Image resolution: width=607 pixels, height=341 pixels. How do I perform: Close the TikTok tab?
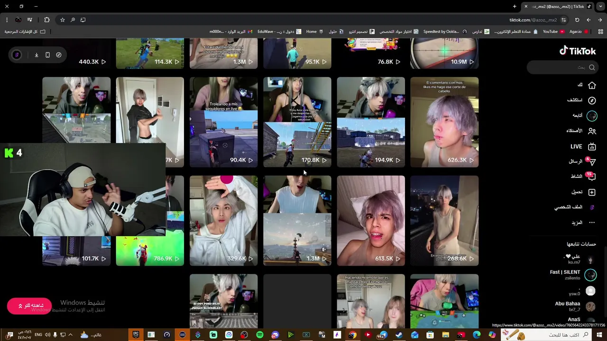(526, 6)
